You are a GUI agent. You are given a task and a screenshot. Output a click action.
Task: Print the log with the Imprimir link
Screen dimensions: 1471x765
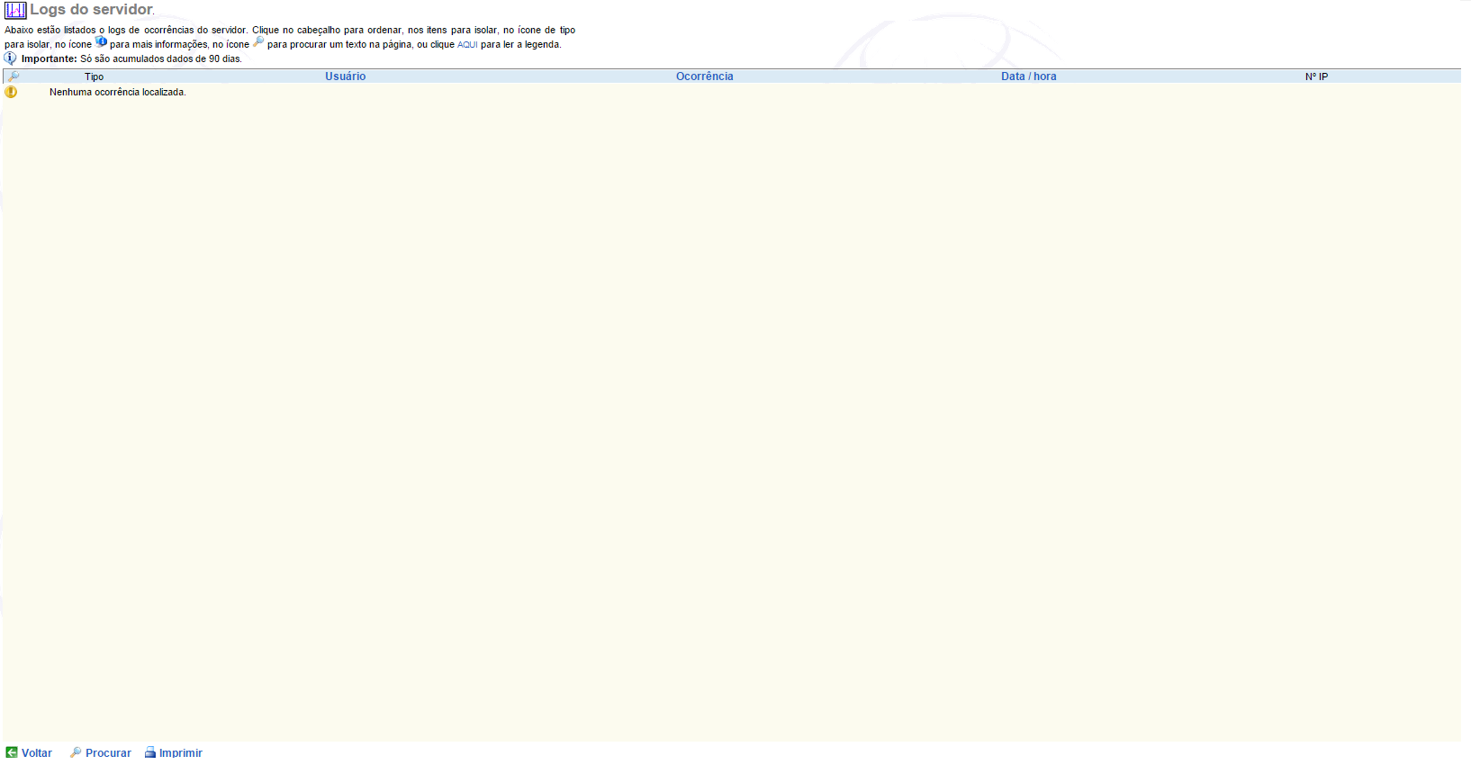pos(181,753)
